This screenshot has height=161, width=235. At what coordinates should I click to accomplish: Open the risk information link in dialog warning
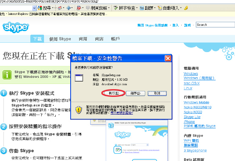click(122, 113)
